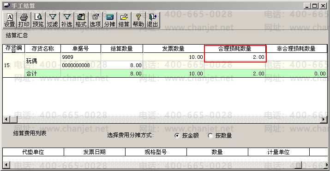Click left arrow of summary table scrollbar

point(6,120)
